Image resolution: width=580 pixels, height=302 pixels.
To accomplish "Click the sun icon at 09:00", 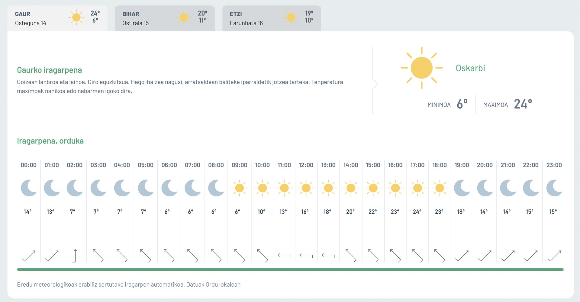I will (x=240, y=188).
